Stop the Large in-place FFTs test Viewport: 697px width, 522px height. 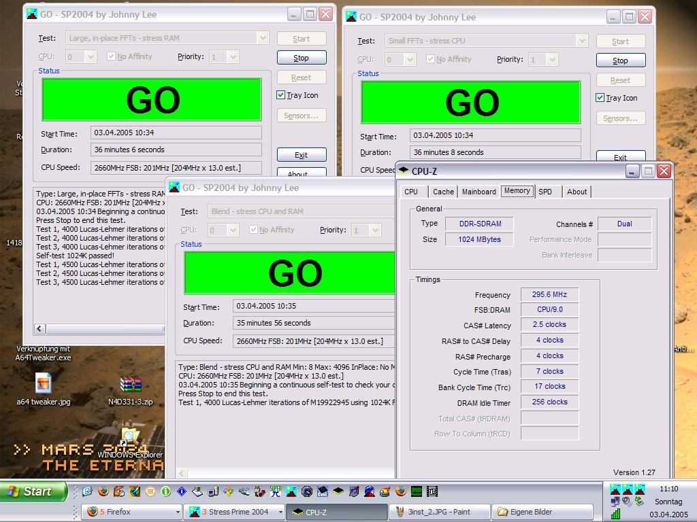(x=302, y=58)
